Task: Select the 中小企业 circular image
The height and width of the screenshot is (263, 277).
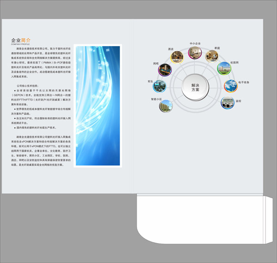Action: point(195,53)
